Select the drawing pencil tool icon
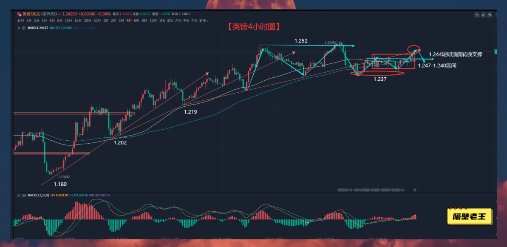 pyautogui.click(x=483, y=15)
